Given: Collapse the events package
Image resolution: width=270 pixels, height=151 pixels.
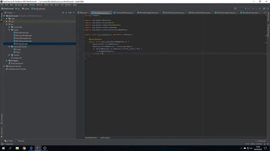Looking at the screenshot, I should tap(9, 30).
